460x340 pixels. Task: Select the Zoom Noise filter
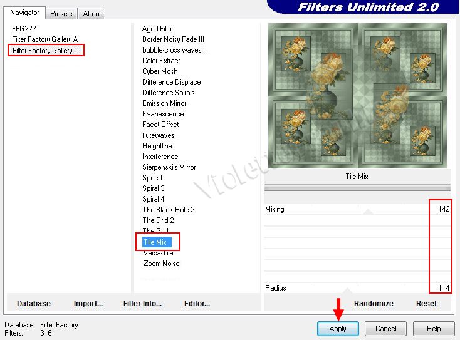(x=161, y=264)
